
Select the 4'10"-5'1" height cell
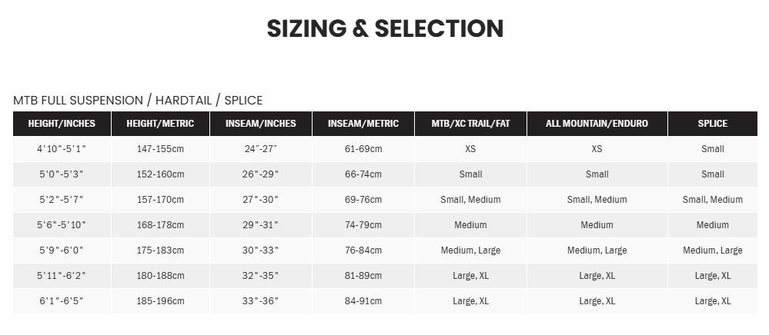point(62,149)
